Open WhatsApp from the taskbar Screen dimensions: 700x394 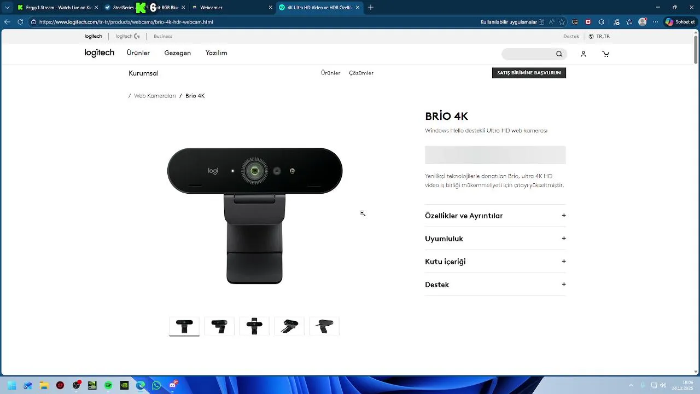coord(156,385)
